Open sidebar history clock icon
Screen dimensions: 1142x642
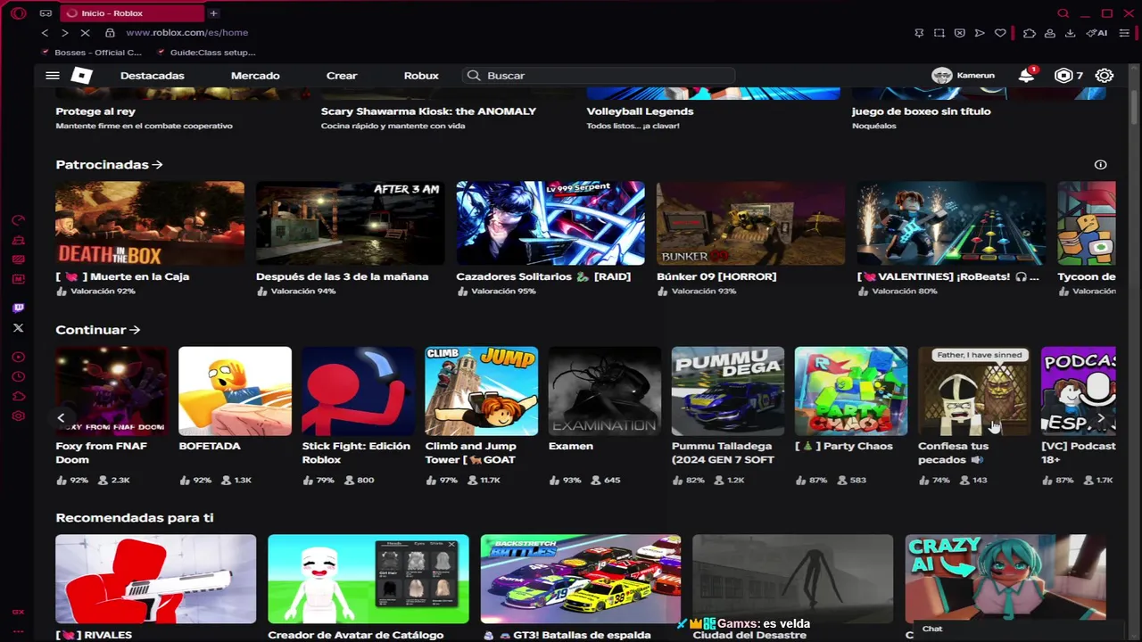click(18, 376)
